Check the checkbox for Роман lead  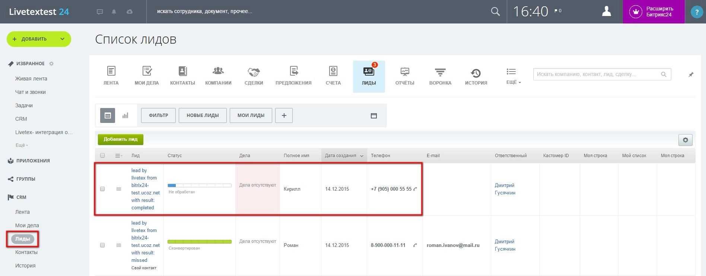click(102, 245)
